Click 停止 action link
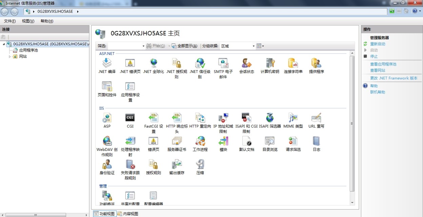Viewport: 423px width, 217px height. pyautogui.click(x=374, y=56)
